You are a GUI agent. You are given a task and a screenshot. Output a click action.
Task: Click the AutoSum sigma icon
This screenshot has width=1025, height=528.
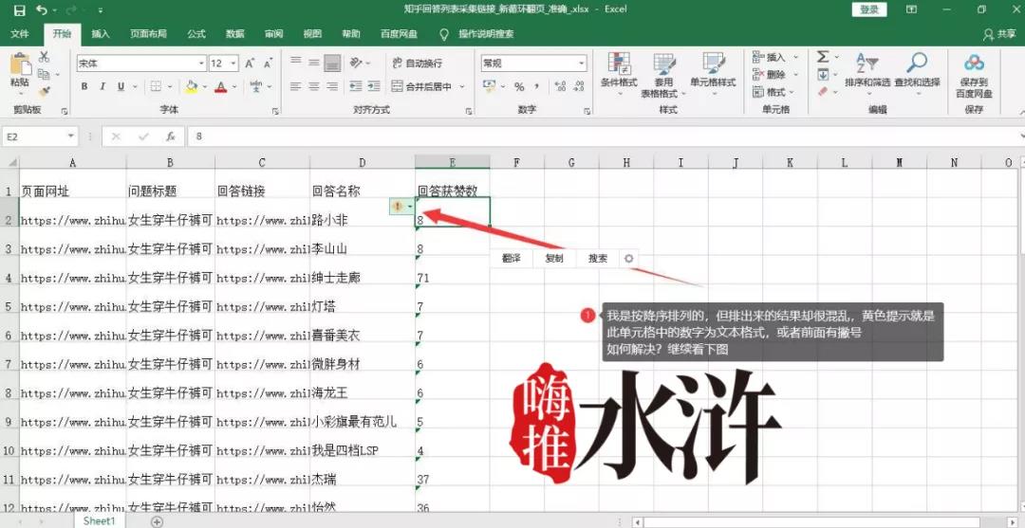(823, 58)
